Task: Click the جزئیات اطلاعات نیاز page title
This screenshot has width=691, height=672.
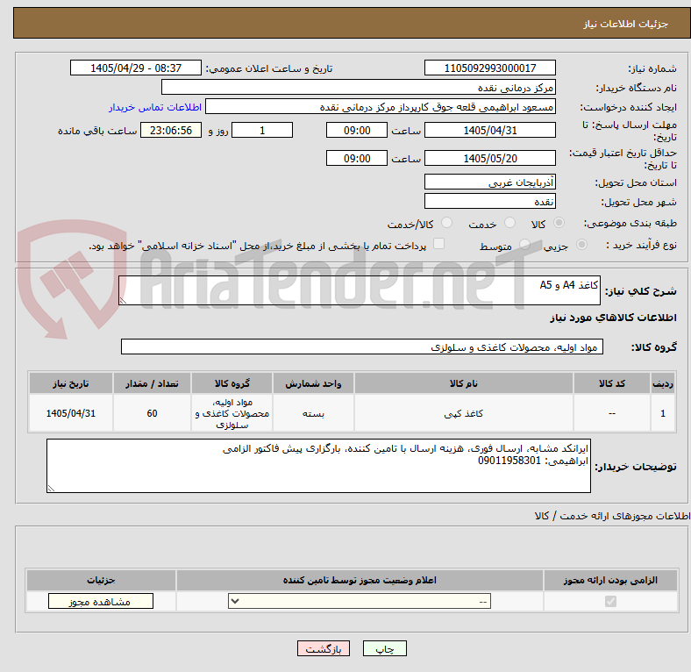Action: pos(626,24)
